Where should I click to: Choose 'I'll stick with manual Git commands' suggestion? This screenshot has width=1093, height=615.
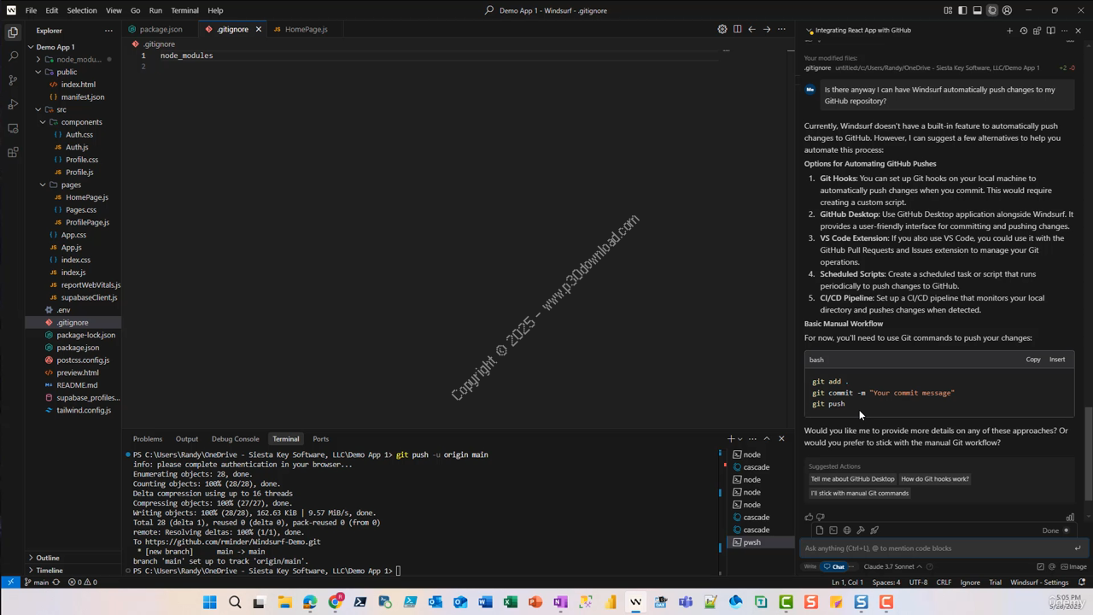click(x=860, y=493)
